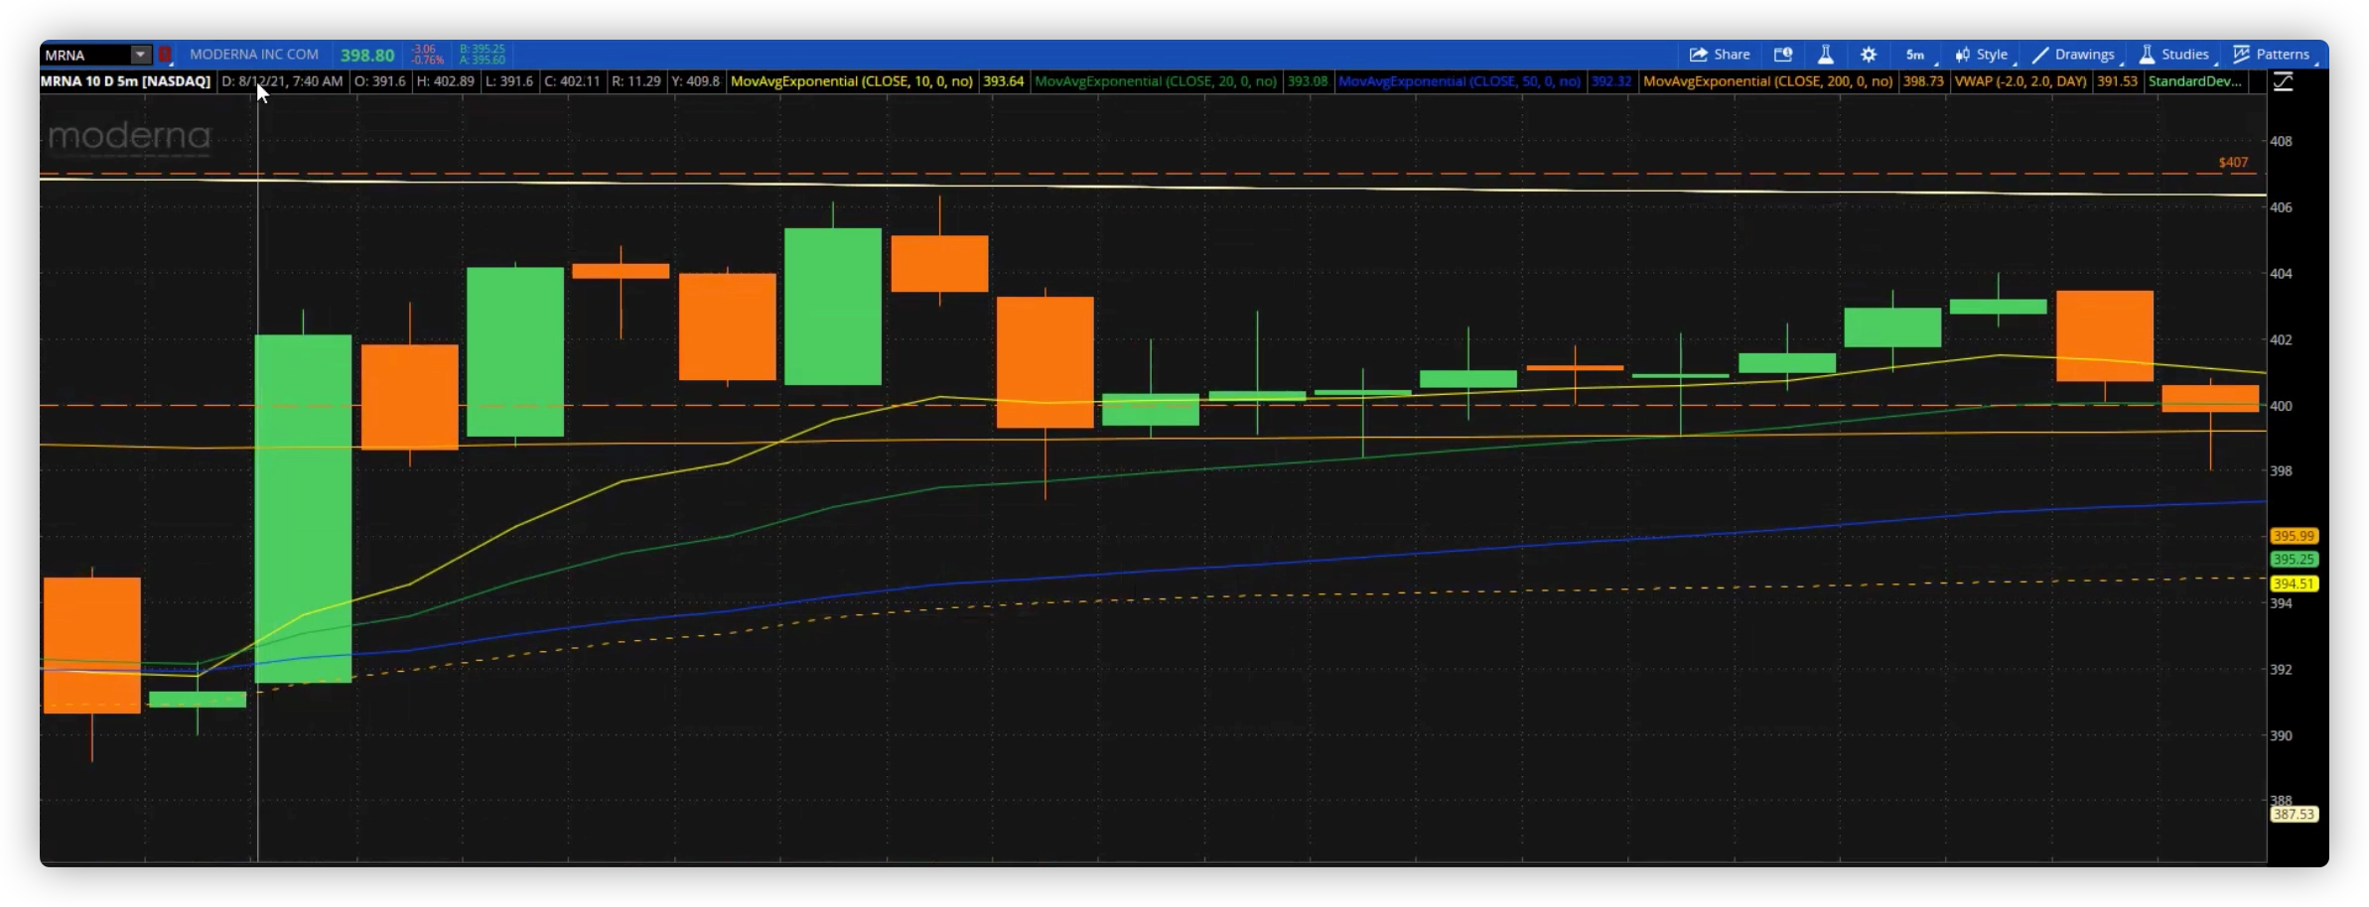Open the Share menu
This screenshot has width=2369, height=907.
pyautogui.click(x=1720, y=55)
